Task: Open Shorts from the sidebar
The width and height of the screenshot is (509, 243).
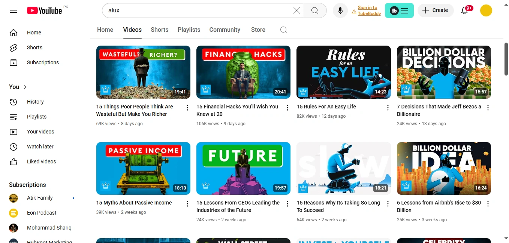Action: click(x=45, y=47)
